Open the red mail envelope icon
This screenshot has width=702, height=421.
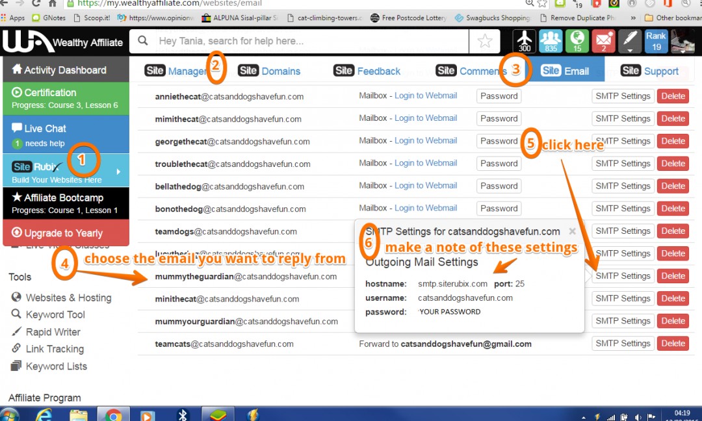603,41
